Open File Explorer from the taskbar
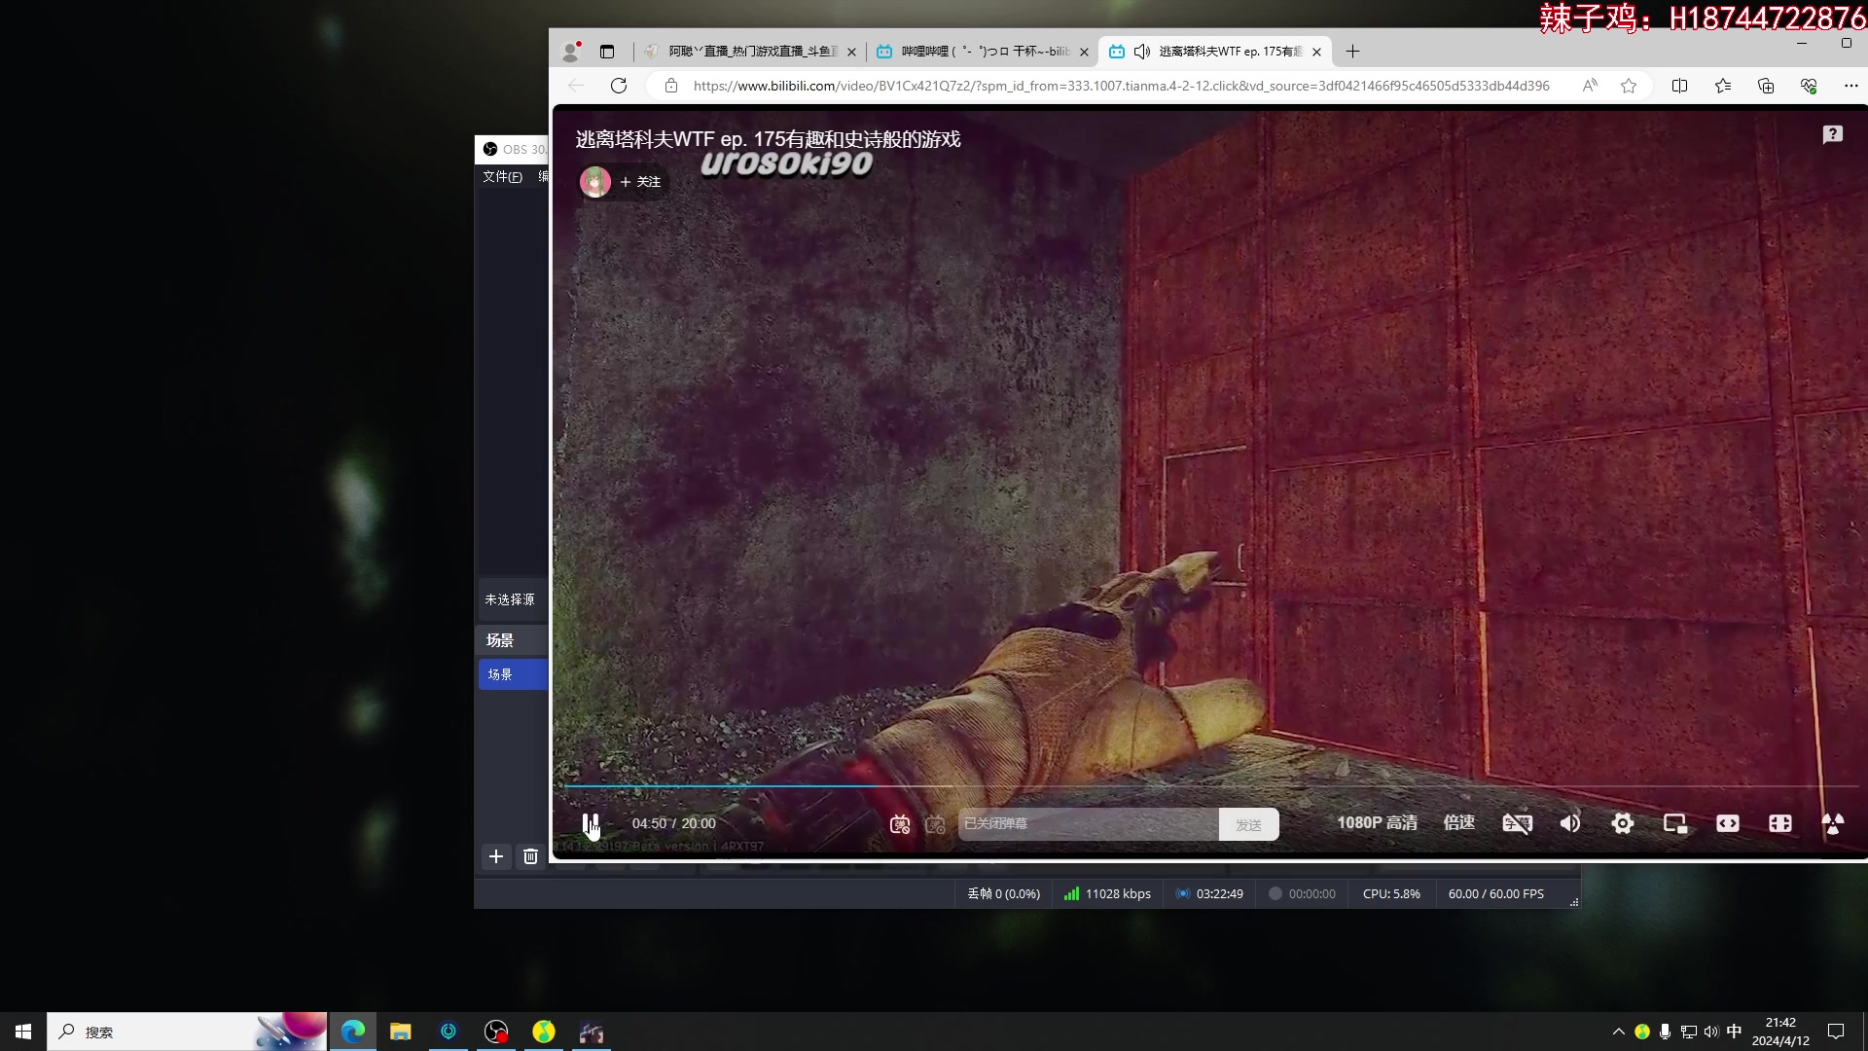The width and height of the screenshot is (1868, 1051). click(x=401, y=1032)
